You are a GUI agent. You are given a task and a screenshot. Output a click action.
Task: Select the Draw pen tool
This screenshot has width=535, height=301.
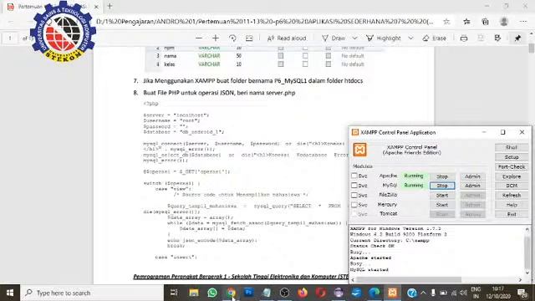coord(334,38)
